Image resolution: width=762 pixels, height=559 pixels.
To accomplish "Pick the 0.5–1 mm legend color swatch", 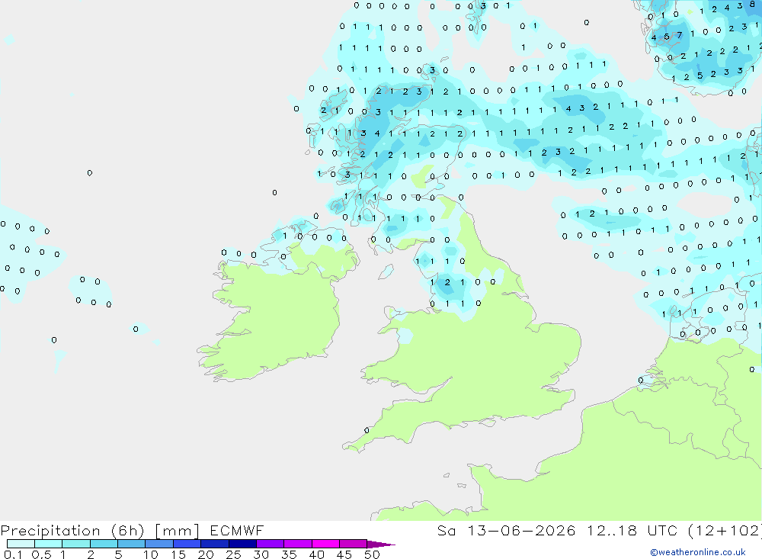I will click(x=48, y=544).
